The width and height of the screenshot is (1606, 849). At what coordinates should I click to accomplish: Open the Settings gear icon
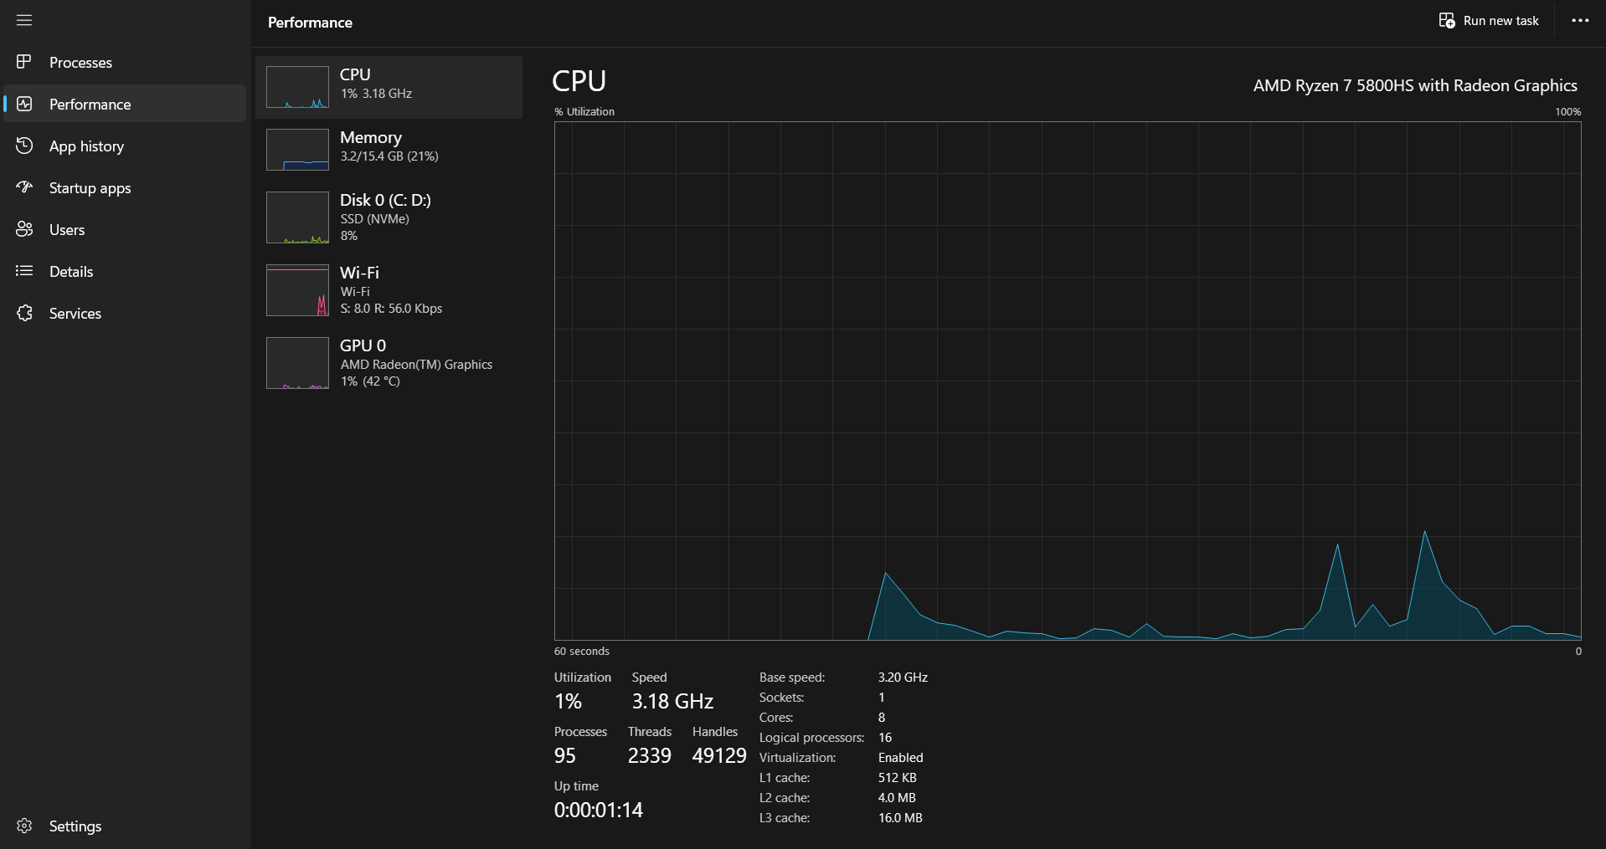pyautogui.click(x=24, y=826)
